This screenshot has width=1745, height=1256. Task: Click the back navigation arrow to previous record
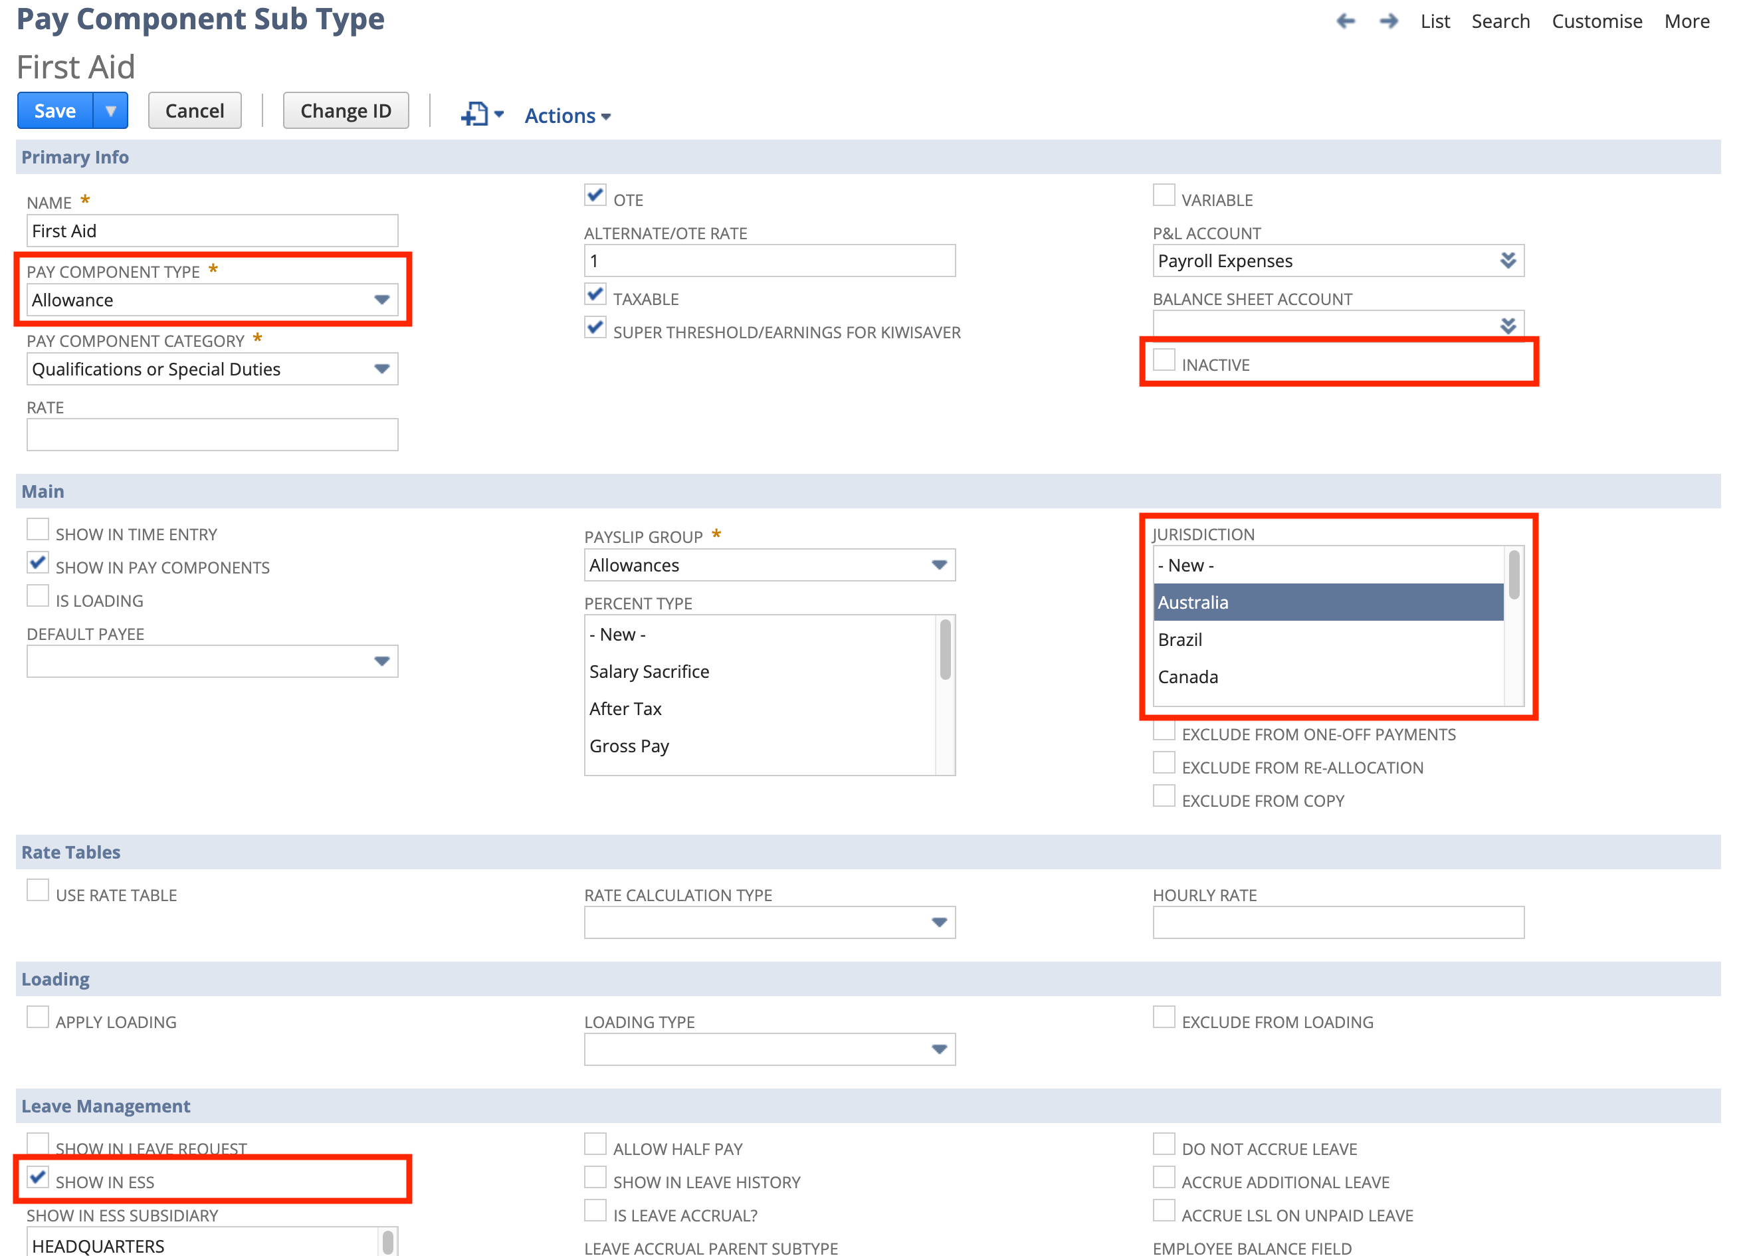pos(1346,21)
